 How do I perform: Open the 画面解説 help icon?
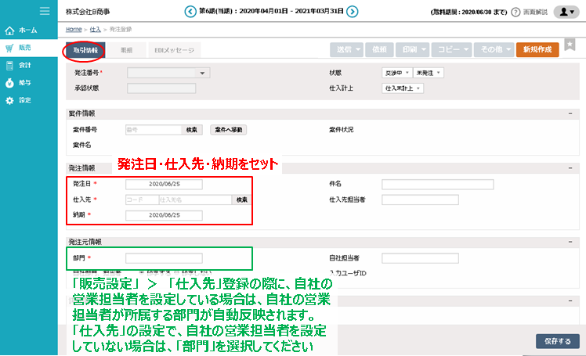[516, 12]
